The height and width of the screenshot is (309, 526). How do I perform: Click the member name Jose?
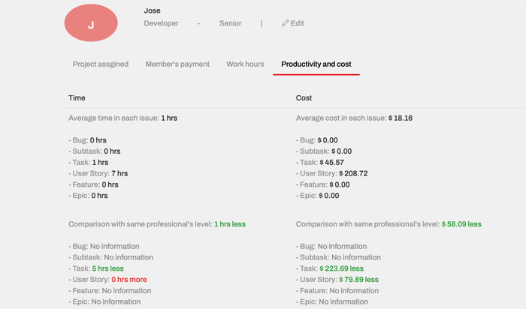click(152, 10)
